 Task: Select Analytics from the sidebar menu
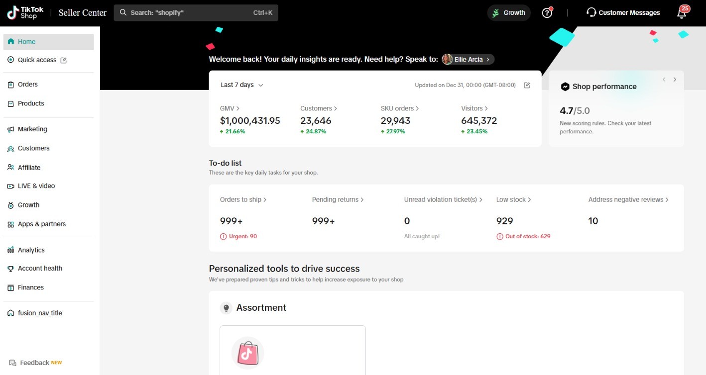point(31,250)
